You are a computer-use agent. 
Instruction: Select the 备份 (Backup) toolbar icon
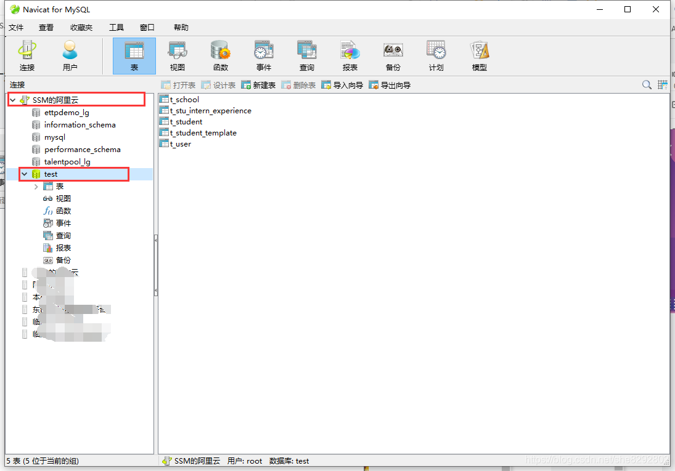pyautogui.click(x=393, y=56)
